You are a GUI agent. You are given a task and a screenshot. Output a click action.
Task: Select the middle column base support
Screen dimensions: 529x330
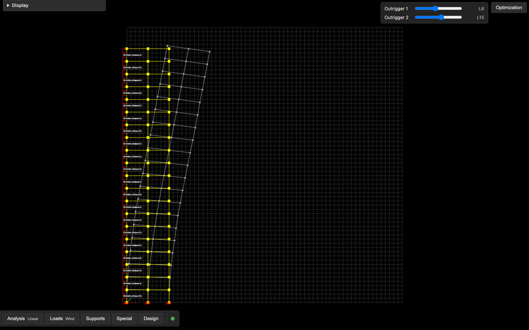pos(148,303)
